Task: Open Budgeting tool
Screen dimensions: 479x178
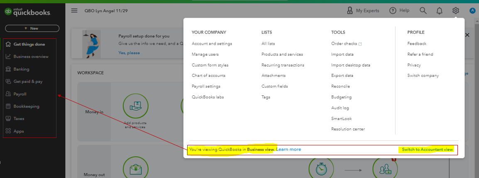Action: coord(342,97)
